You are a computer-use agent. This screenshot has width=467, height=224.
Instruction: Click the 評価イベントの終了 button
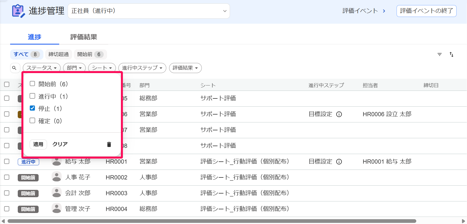pos(426,11)
